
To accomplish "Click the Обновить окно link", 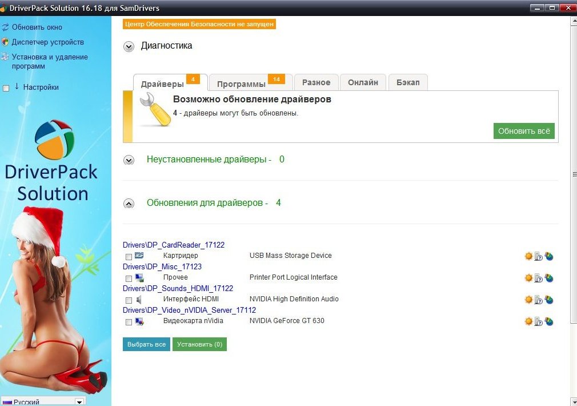I will pyautogui.click(x=37, y=27).
